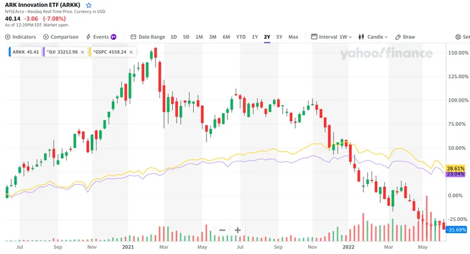Remove the ^GSPC comparison series
This screenshot has width=470, height=254.
pyautogui.click(x=131, y=51)
